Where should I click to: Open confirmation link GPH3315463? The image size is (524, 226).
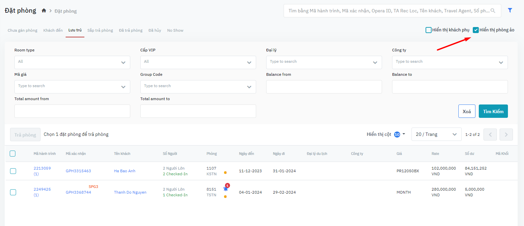click(x=78, y=171)
